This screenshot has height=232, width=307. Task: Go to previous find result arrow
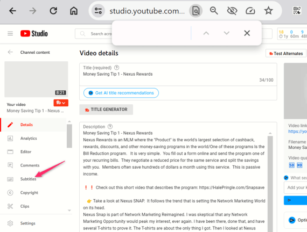click(206, 33)
